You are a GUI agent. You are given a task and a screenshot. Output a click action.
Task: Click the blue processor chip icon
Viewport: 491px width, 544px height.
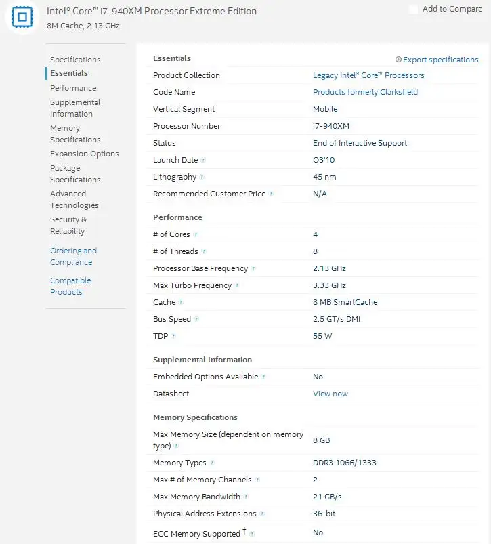pos(22,17)
